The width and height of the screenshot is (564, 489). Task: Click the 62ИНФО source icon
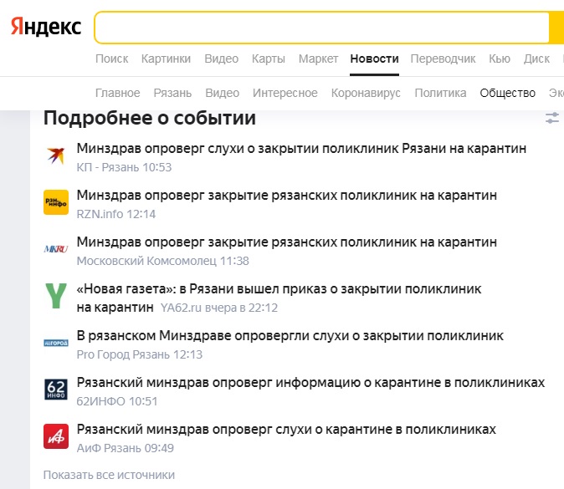56,390
